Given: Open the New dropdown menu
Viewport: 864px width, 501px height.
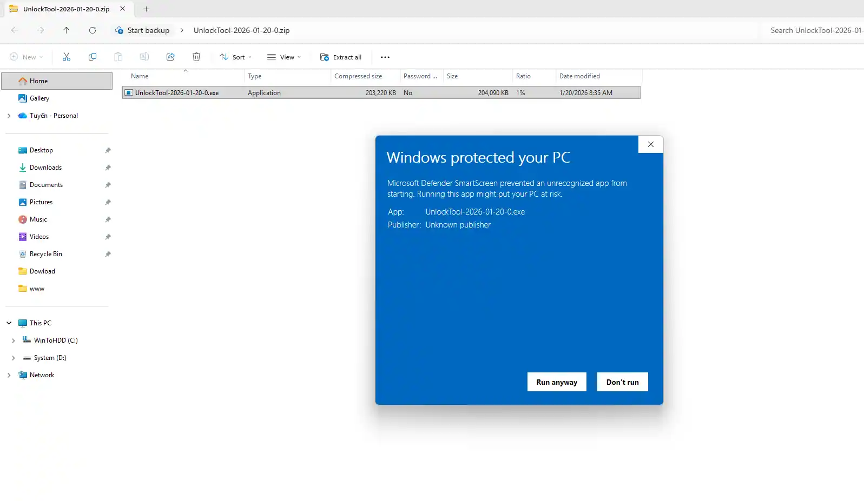Looking at the screenshot, I should pos(26,57).
